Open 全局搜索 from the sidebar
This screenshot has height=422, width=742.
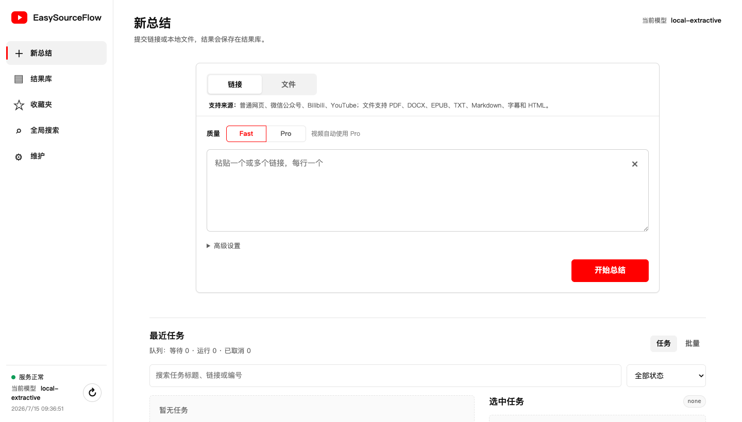(x=56, y=130)
